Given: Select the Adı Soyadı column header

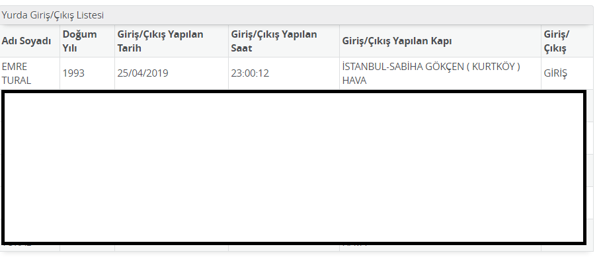Looking at the screenshot, I should (x=26, y=41).
